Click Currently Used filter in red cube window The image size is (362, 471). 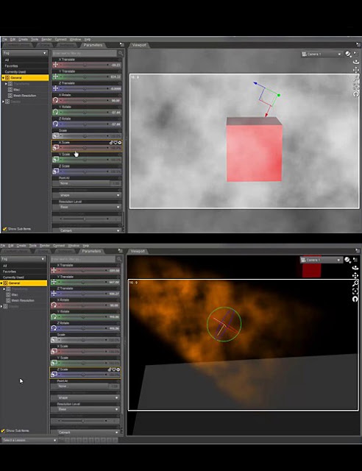[x=15, y=72]
